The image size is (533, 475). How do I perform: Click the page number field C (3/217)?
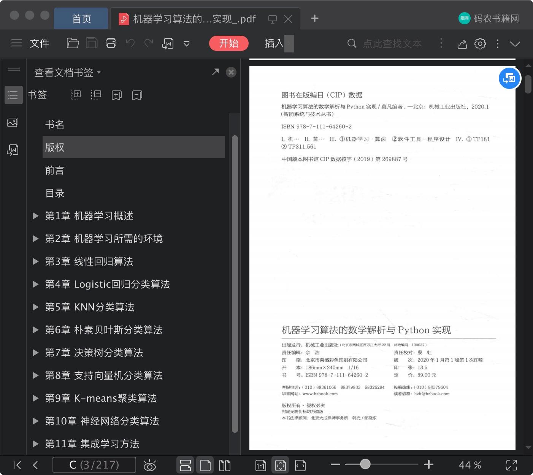click(94, 465)
